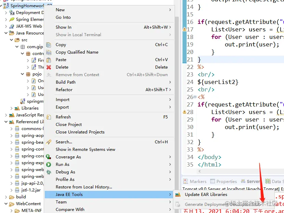Click the Java Resources icon
The width and height of the screenshot is (284, 213).
click(12, 33)
